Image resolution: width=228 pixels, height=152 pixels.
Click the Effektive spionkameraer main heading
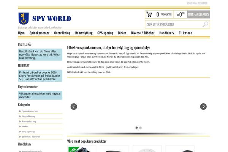tap(108, 47)
